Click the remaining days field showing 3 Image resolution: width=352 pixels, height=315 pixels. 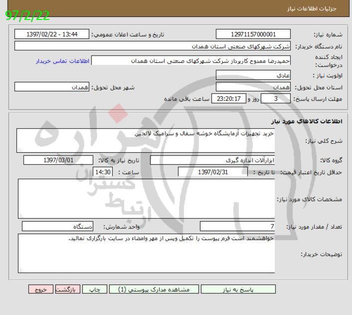tap(275, 99)
